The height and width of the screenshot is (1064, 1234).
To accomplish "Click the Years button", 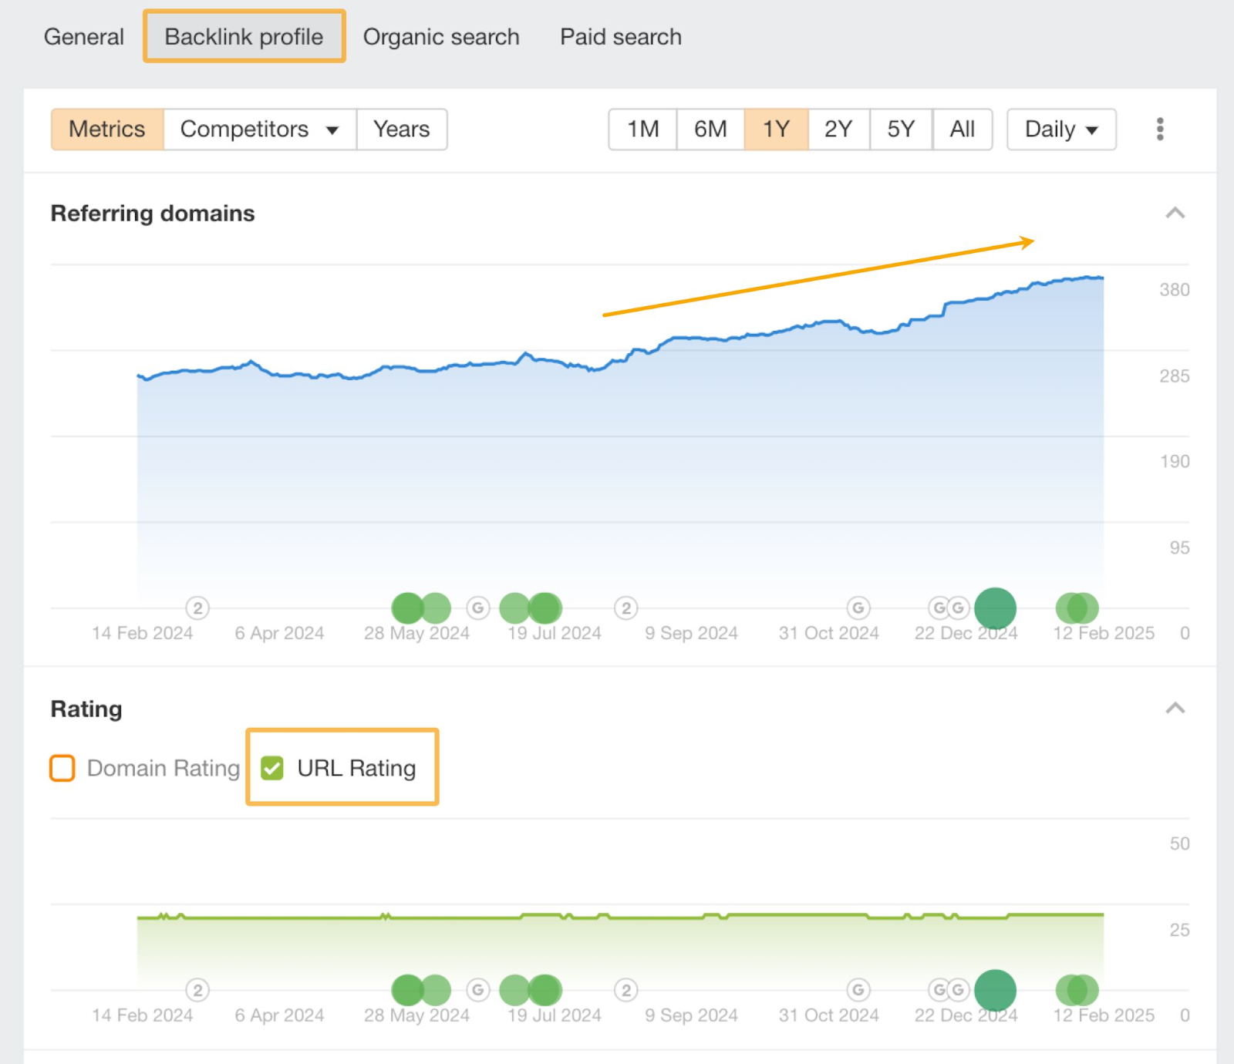I will tap(401, 130).
